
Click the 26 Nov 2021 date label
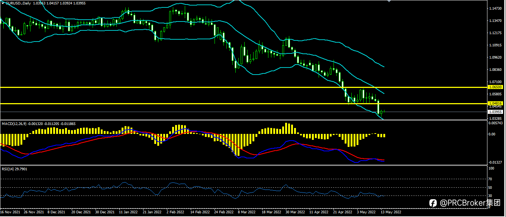33,212
